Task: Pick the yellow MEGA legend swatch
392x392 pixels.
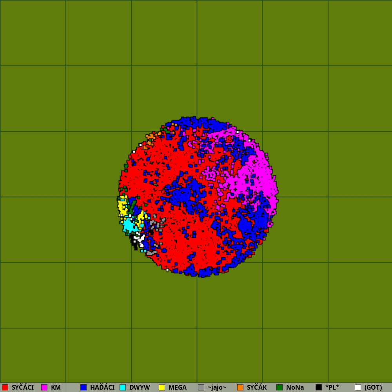Action: [162, 387]
